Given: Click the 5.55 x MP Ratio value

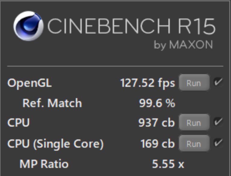Looking at the screenshot, I should (168, 164).
